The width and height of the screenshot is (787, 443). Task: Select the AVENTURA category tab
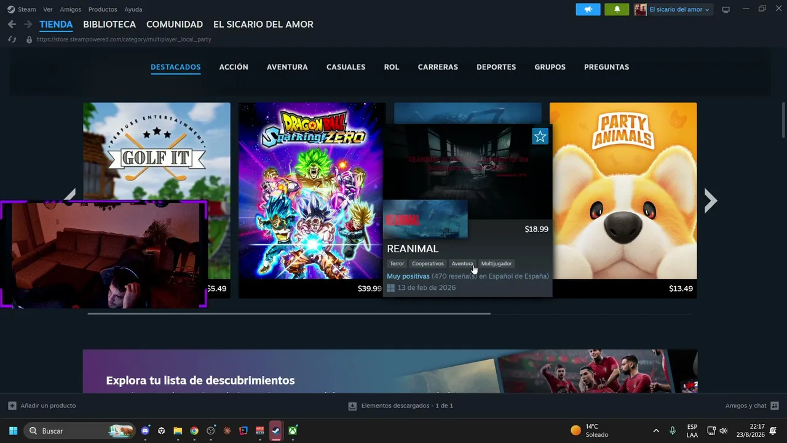[x=287, y=67]
